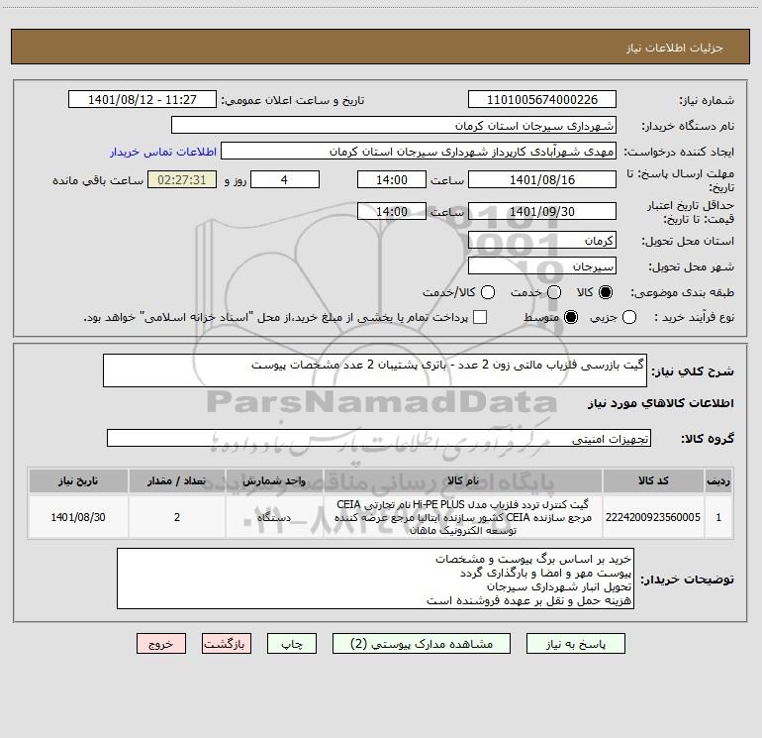This screenshot has height=738, width=762.
Task: Click the price validity date 1401/09/30
Action: (542, 211)
